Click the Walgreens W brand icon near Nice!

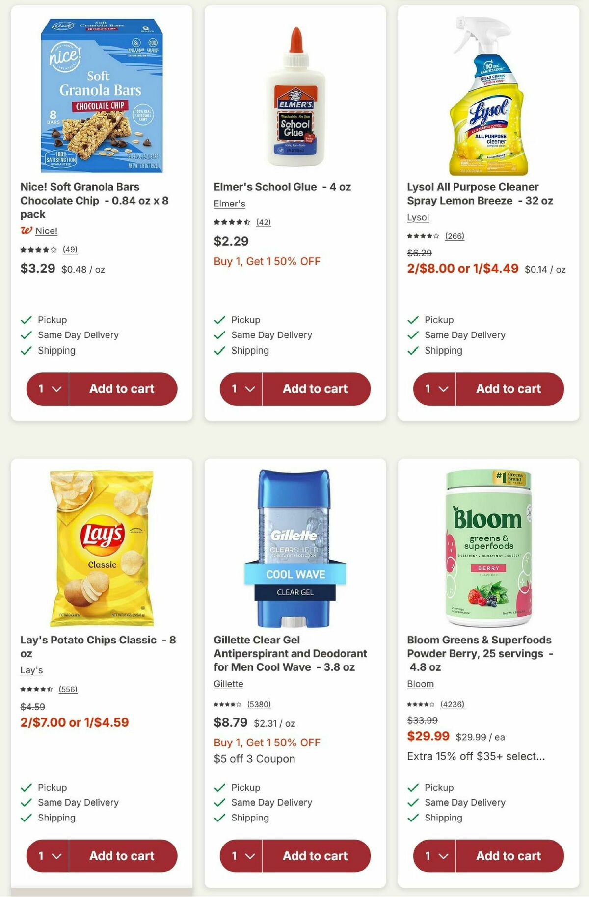pyautogui.click(x=27, y=230)
